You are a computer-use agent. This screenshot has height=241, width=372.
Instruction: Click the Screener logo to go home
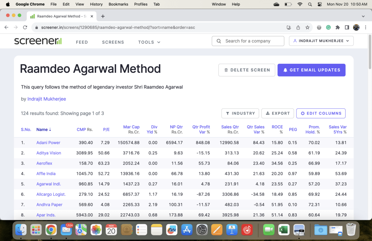(x=38, y=41)
